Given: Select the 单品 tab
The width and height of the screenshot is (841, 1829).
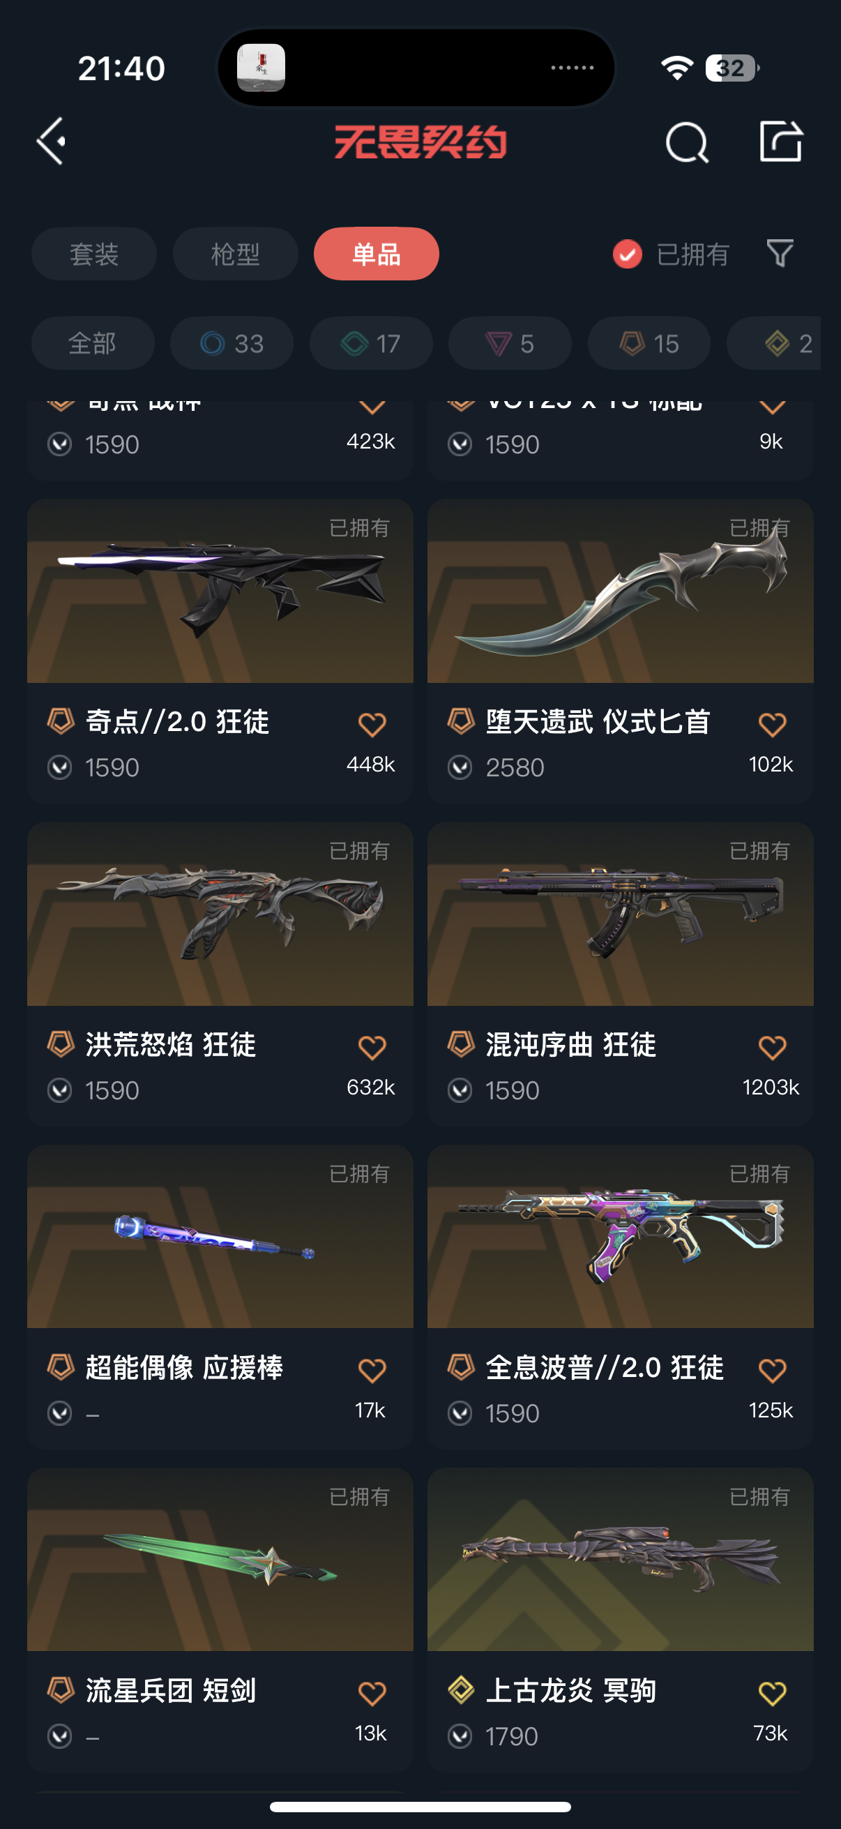Looking at the screenshot, I should [376, 253].
